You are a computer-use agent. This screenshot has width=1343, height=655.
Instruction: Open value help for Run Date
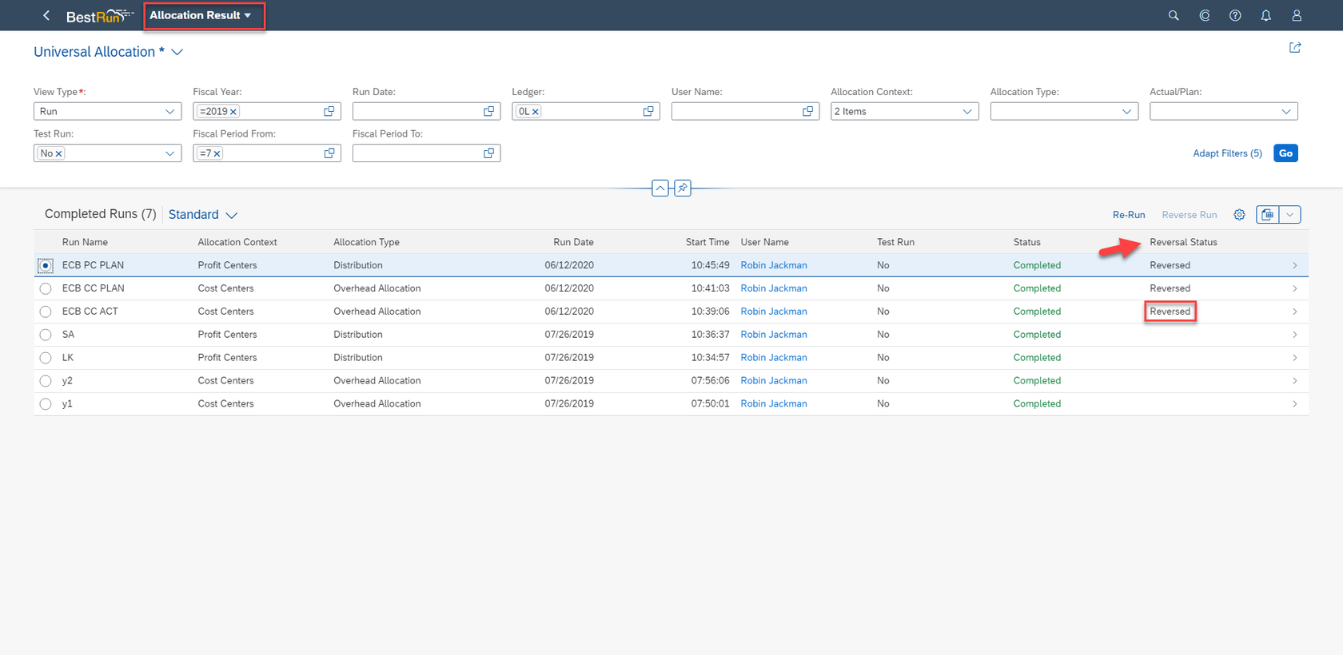pyautogui.click(x=489, y=111)
